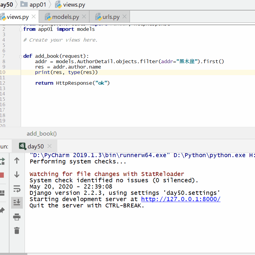Click the Restore Layout icon in Run panel
This screenshot has height=255, width=255.
tap(2, 193)
